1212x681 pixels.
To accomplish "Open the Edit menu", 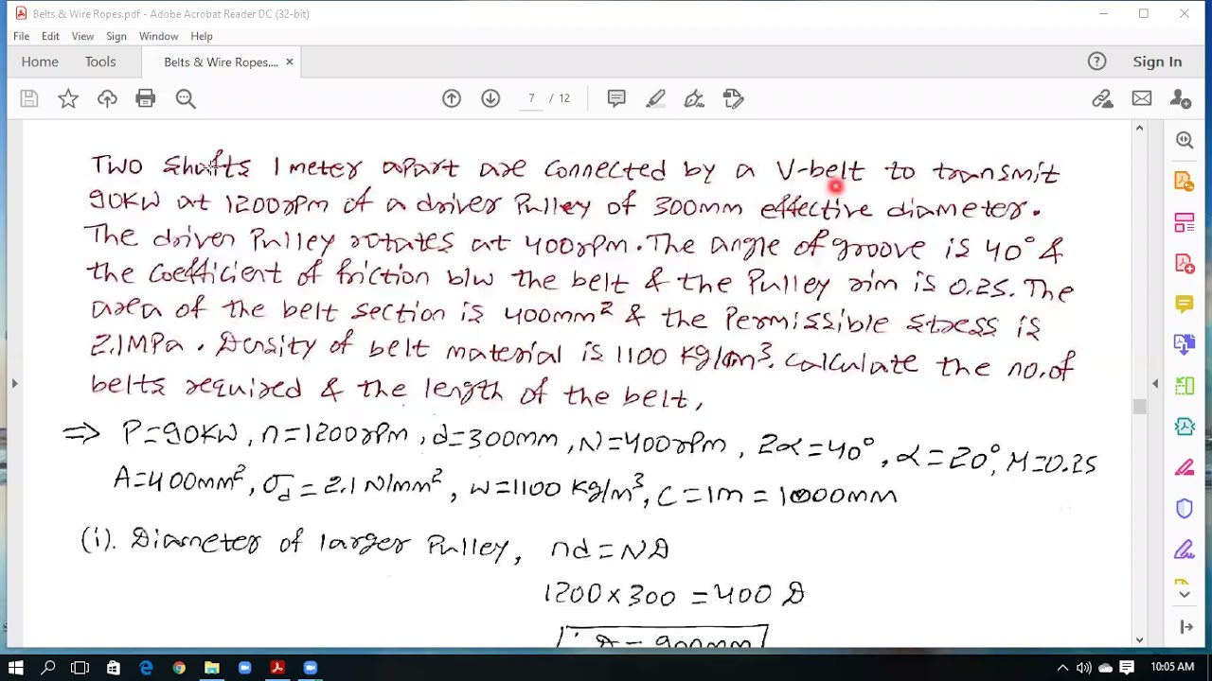I will 50,36.
